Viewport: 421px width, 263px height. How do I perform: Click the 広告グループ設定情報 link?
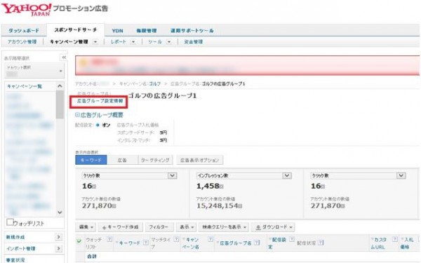100,101
